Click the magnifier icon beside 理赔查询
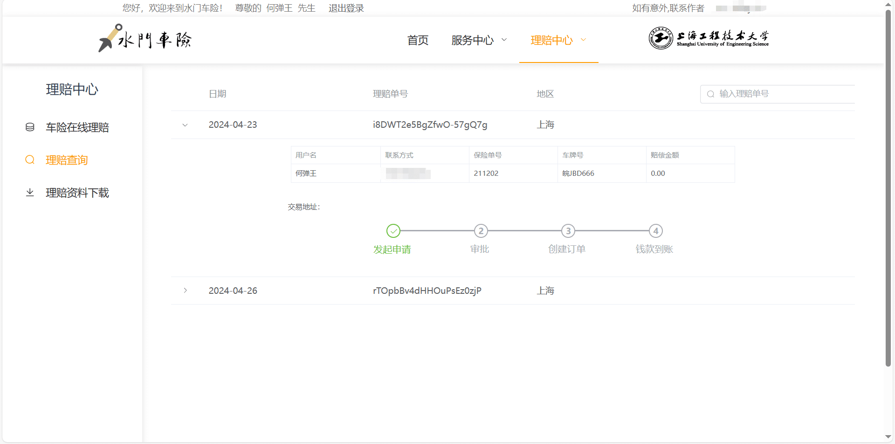Viewport: 895px width, 444px height. click(30, 160)
